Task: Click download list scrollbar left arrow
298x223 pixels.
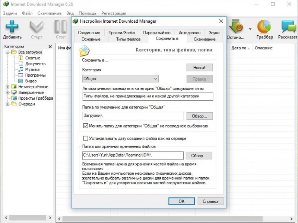Action: (59, 219)
